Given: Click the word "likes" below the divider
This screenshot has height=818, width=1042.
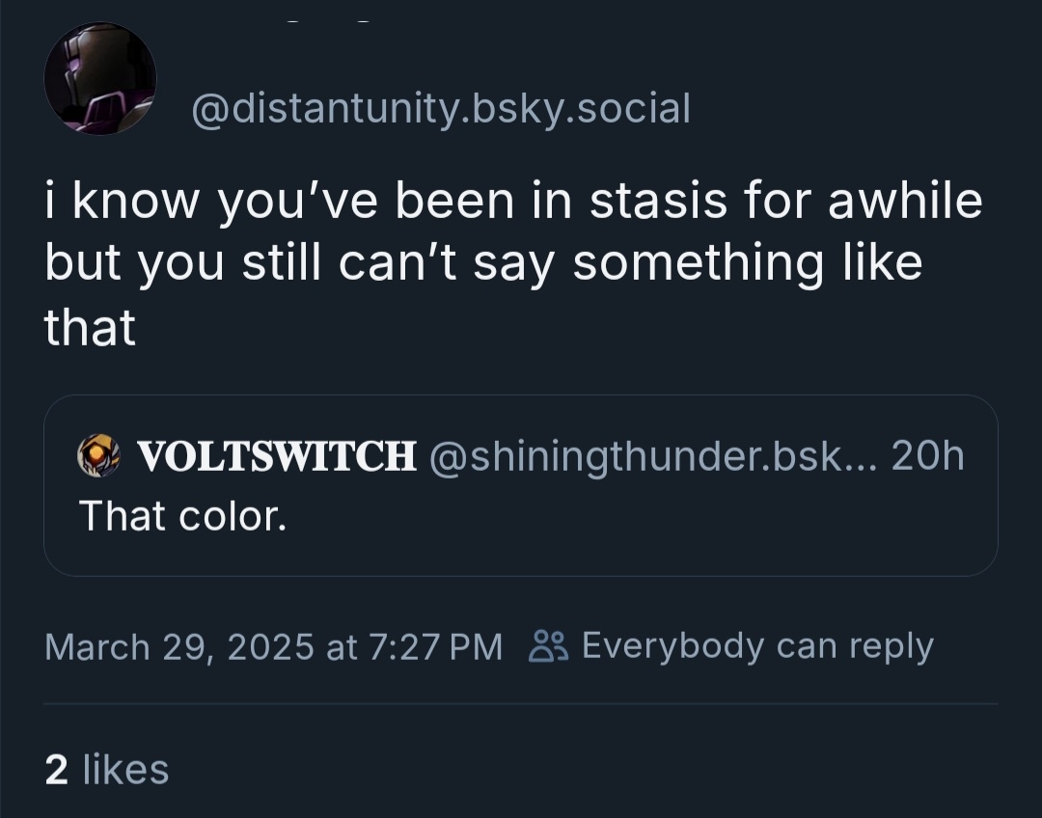Looking at the screenshot, I should (125, 770).
